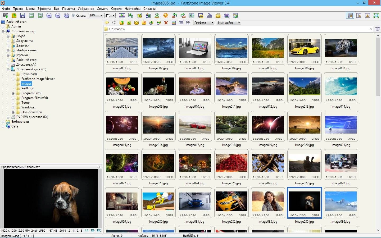Image resolution: width=381 pixels, height=238 pixels.
Task: Switch to details view icon
Action: [x=181, y=22]
